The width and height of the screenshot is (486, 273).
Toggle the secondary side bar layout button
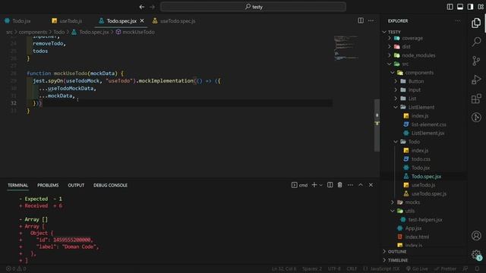coord(470,7)
